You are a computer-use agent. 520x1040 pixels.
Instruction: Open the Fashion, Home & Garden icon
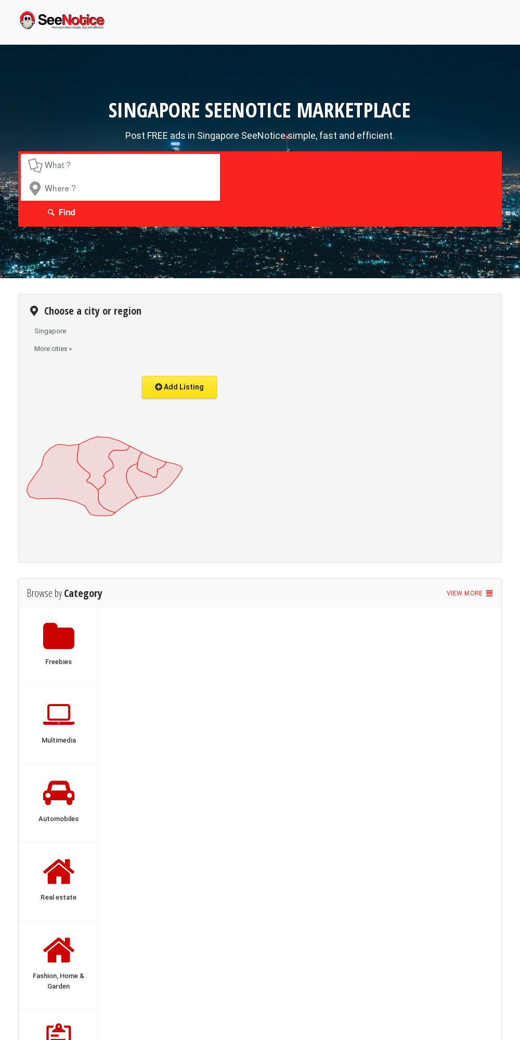point(59,950)
